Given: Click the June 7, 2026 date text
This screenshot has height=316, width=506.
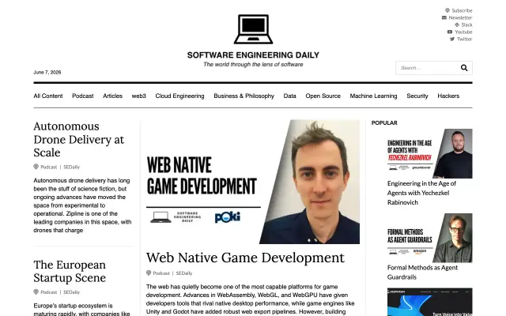Looking at the screenshot, I should 47,72.
